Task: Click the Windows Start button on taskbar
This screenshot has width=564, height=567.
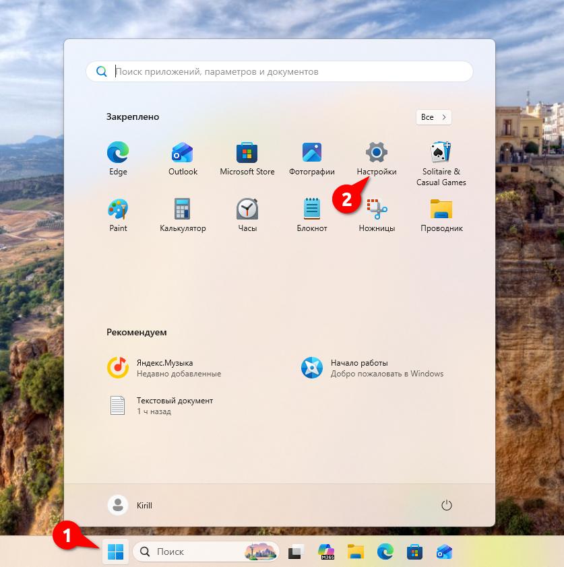Action: (115, 552)
